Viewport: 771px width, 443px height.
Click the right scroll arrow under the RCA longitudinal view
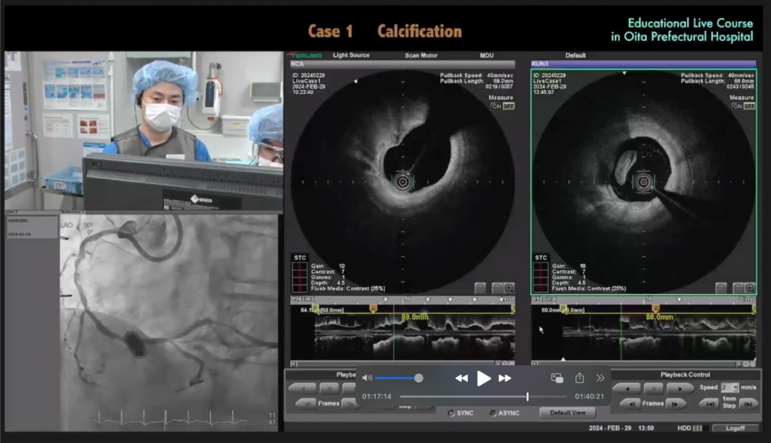(x=498, y=364)
